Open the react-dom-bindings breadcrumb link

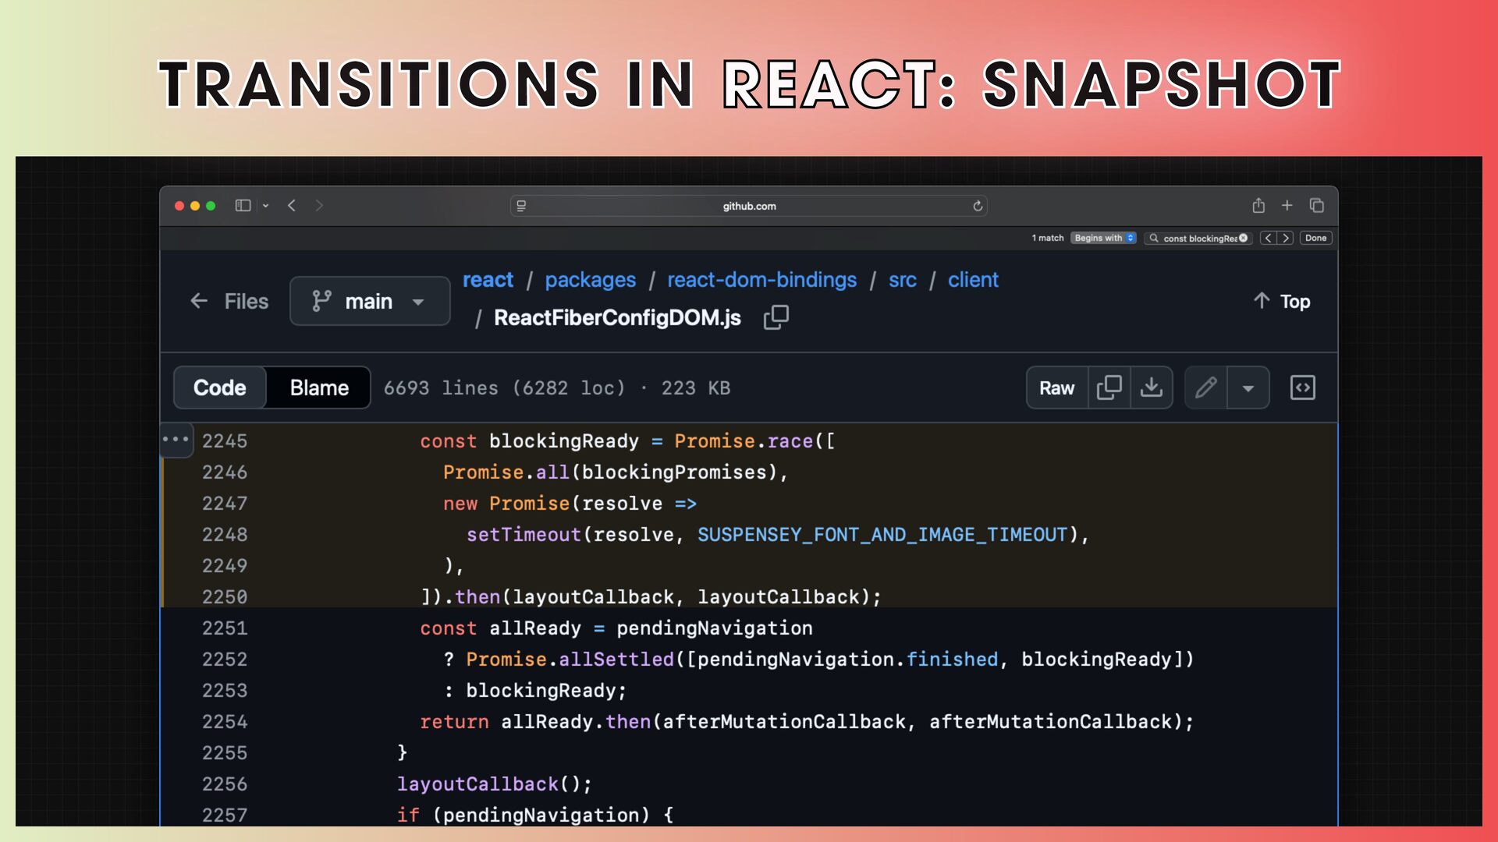tap(761, 280)
